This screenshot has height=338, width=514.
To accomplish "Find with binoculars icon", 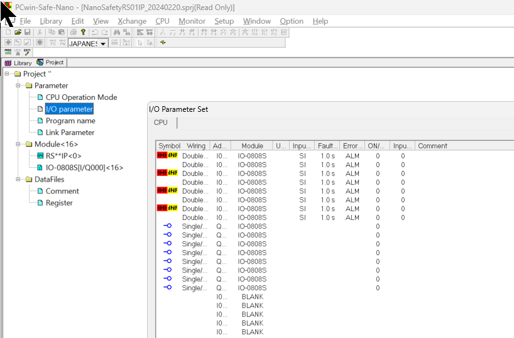I will tap(117, 32).
